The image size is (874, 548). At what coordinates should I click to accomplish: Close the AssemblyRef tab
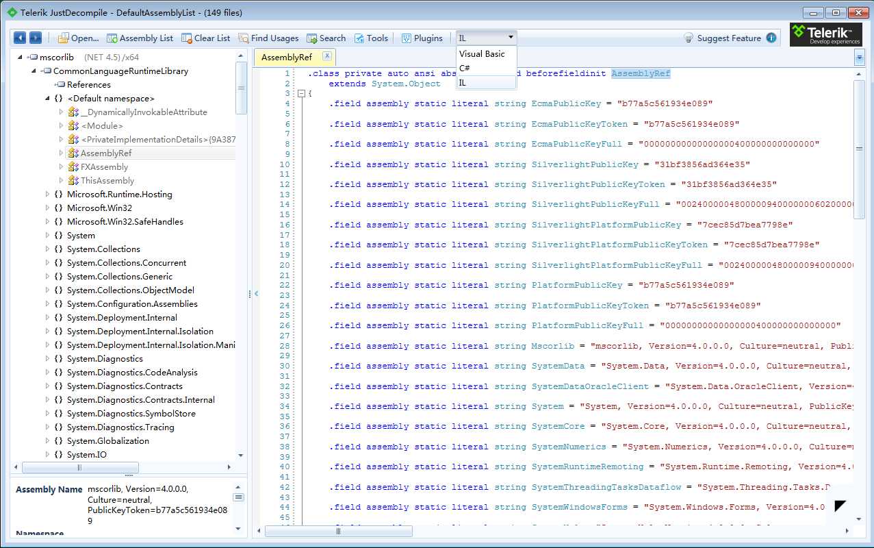point(326,56)
